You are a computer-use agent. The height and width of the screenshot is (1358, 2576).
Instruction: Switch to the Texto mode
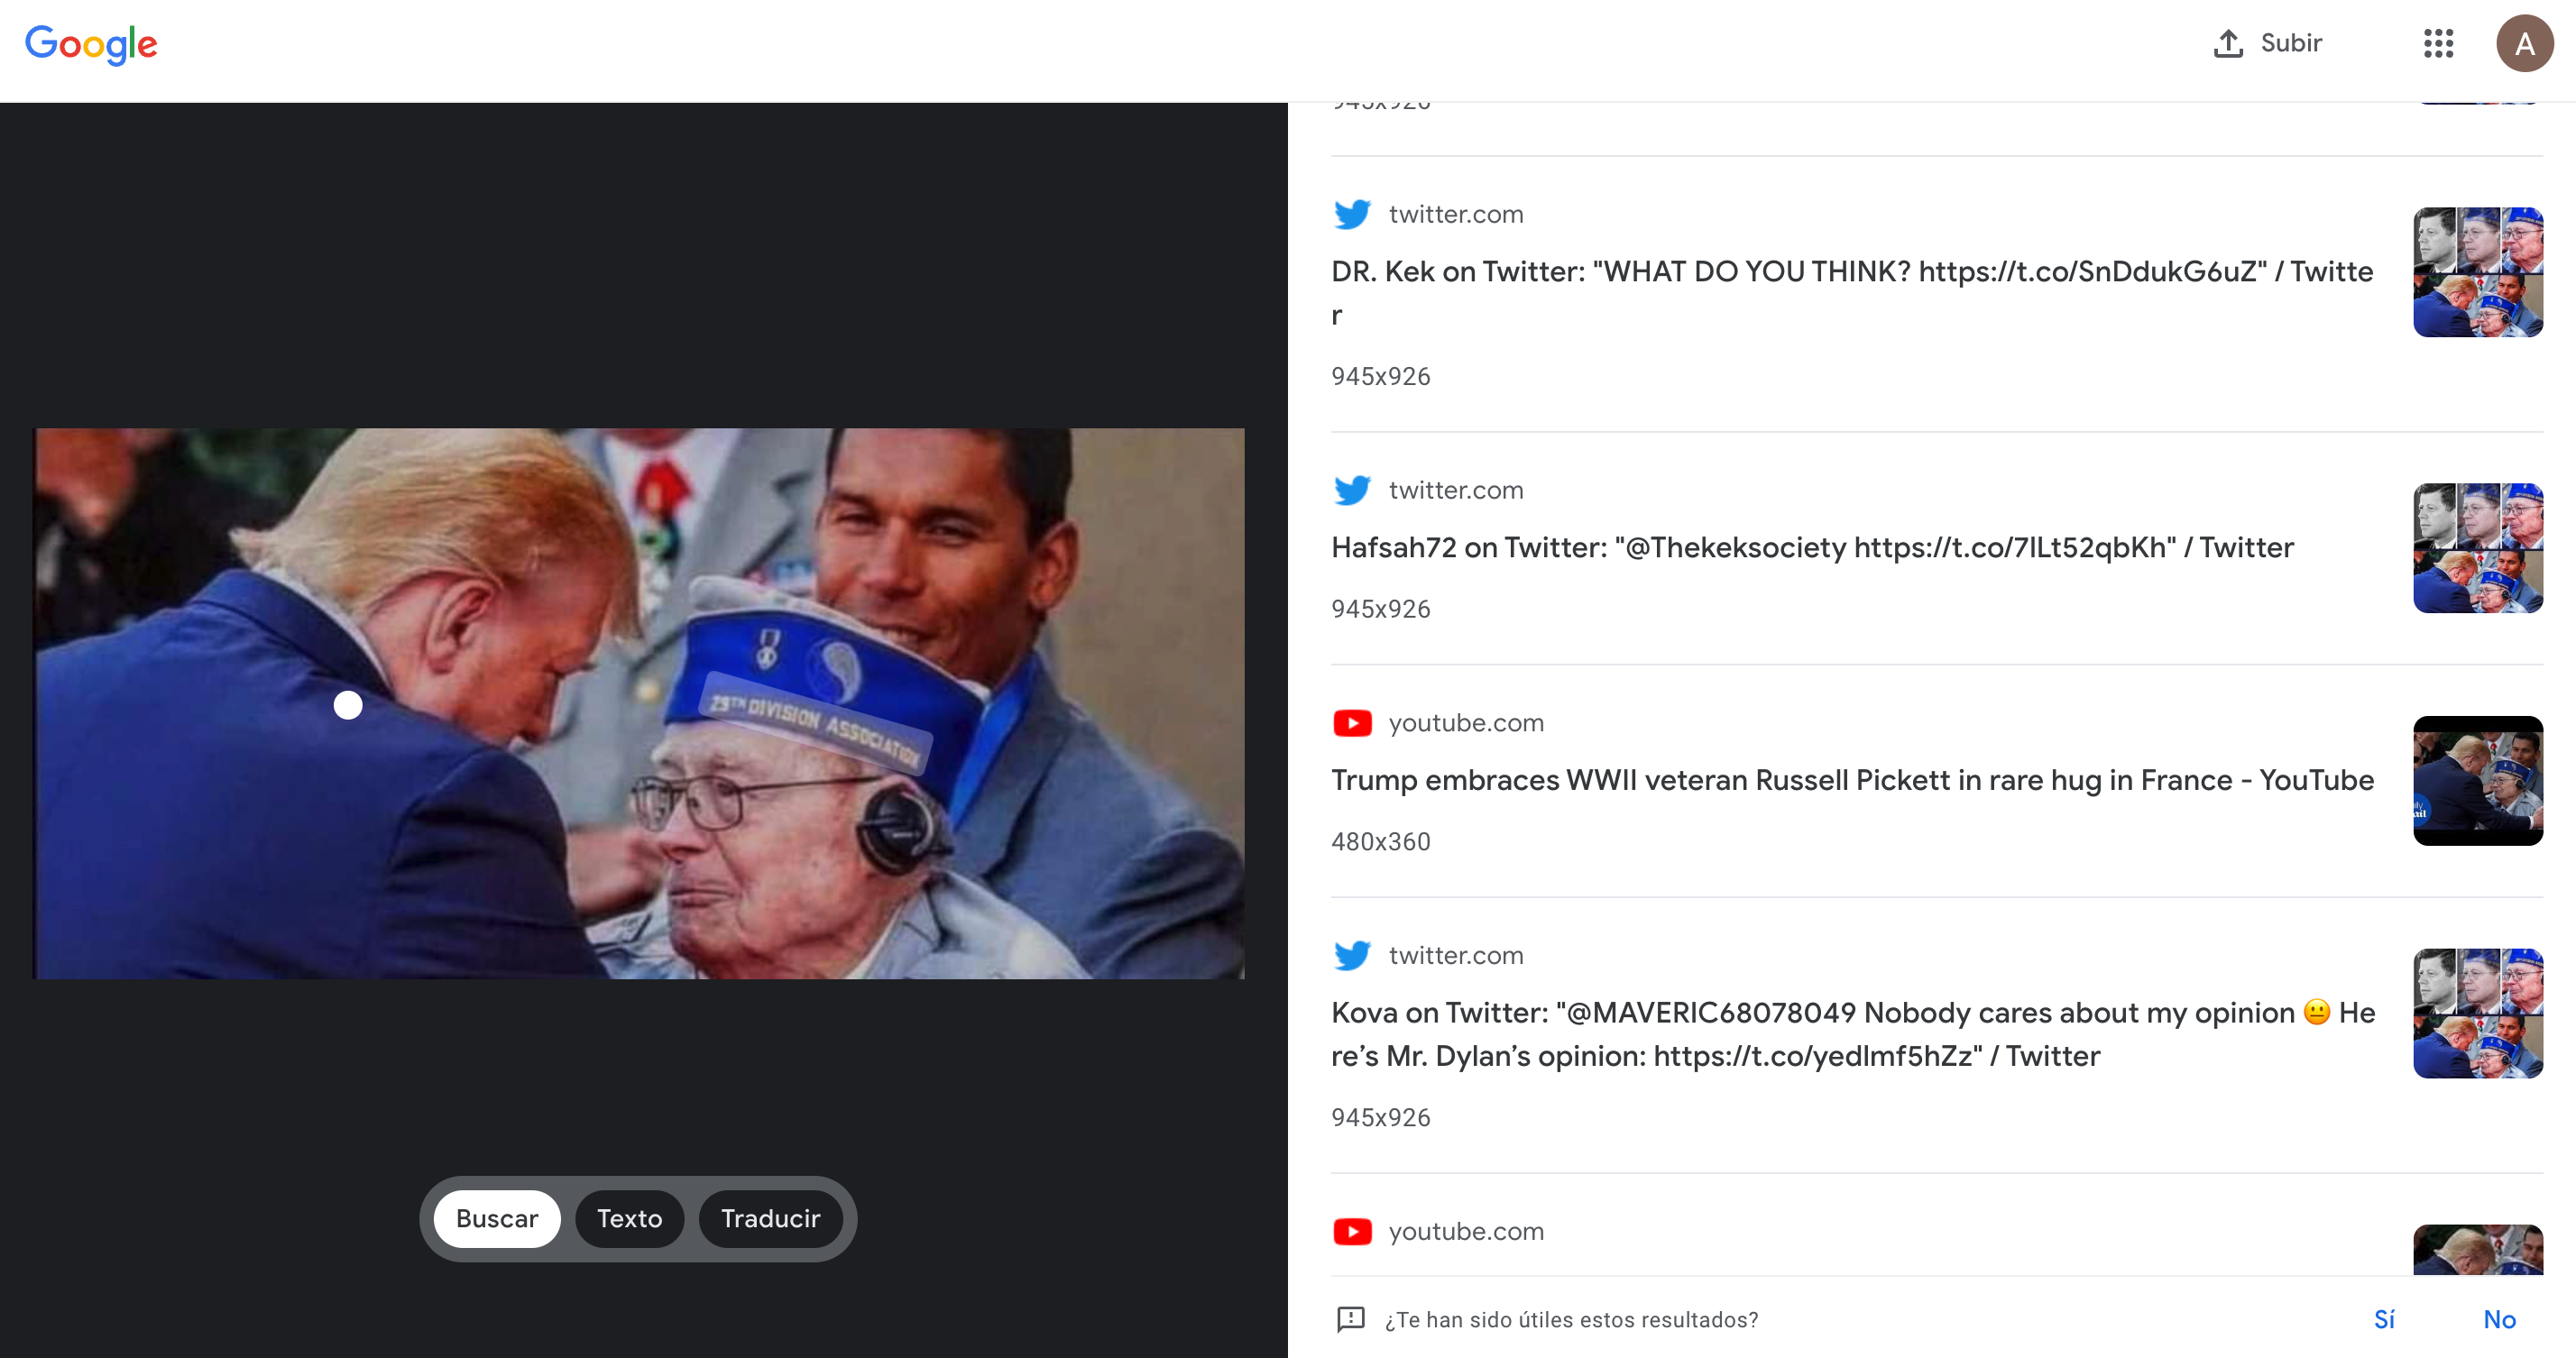(x=629, y=1218)
